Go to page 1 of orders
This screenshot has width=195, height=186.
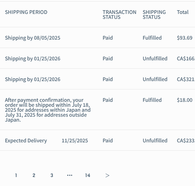tap(16, 175)
